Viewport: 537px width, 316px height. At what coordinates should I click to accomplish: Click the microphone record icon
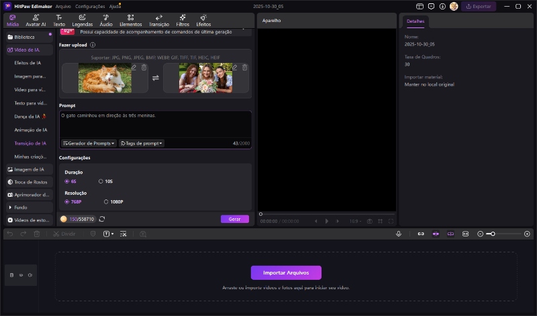tap(399, 234)
